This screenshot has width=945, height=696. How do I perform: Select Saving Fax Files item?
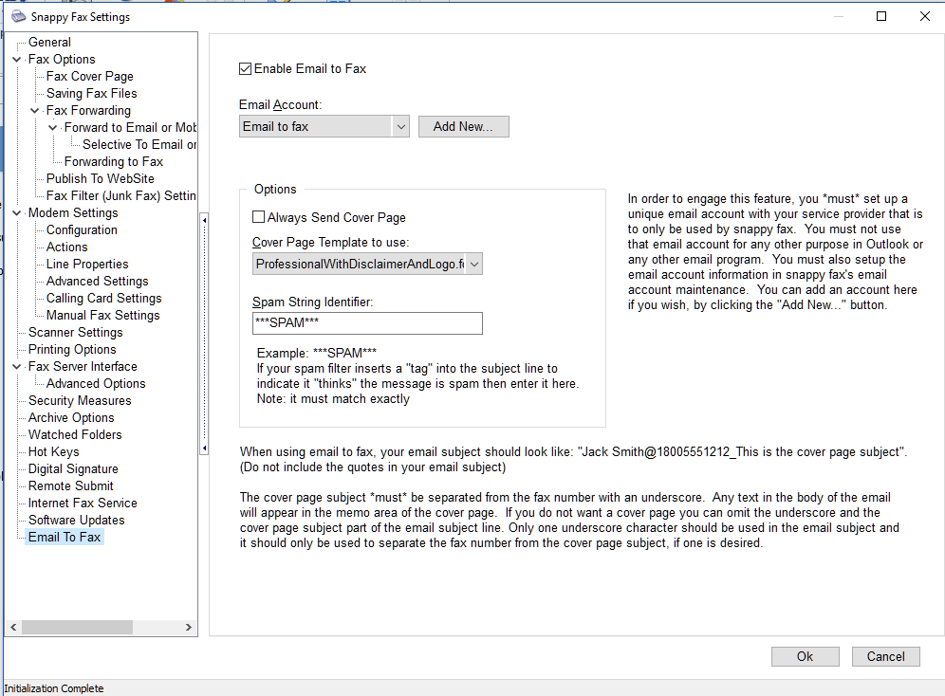(92, 93)
